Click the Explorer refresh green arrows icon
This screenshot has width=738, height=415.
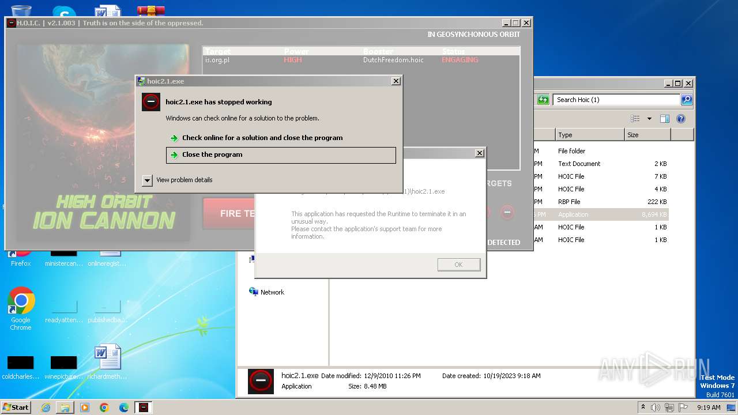(543, 100)
